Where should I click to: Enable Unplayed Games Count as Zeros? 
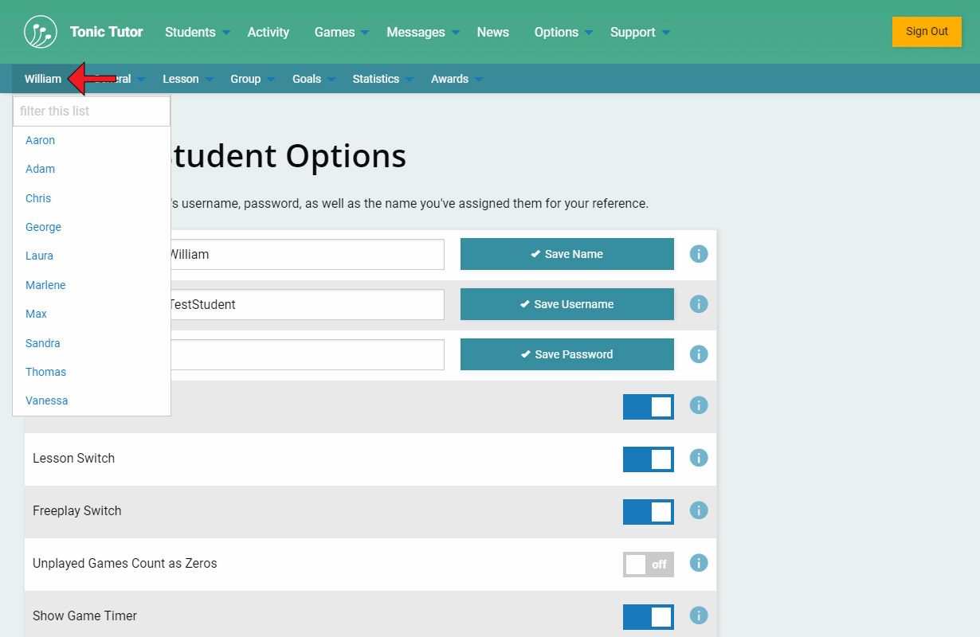click(648, 565)
